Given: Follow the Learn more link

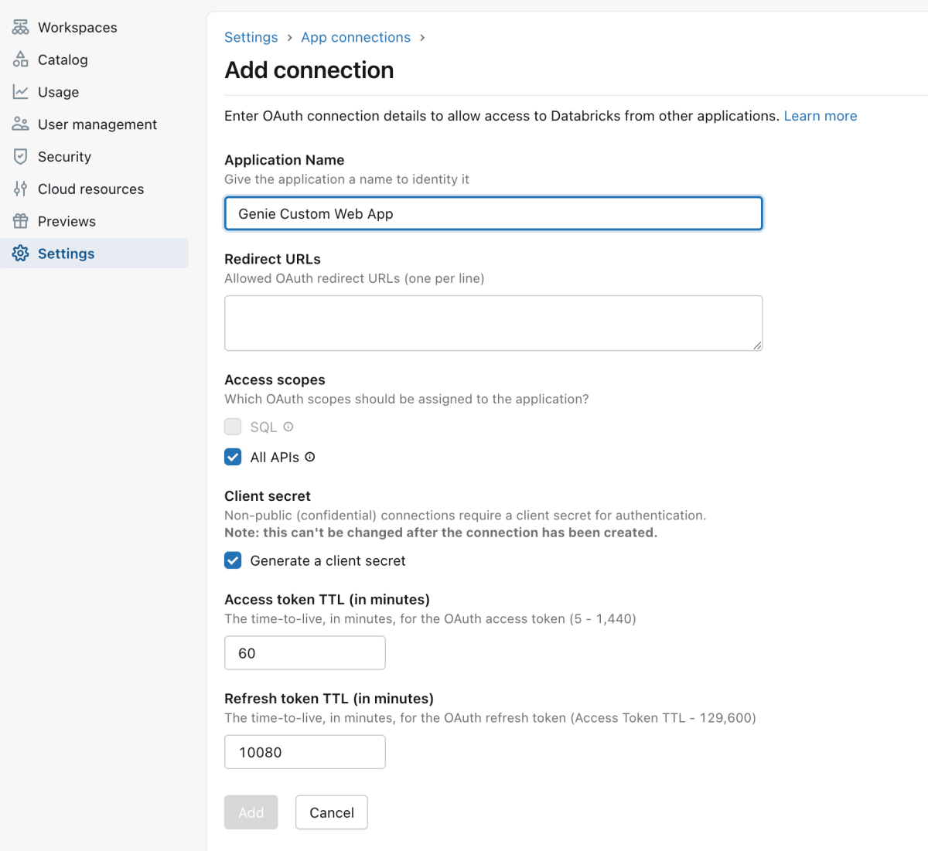Looking at the screenshot, I should (x=820, y=115).
